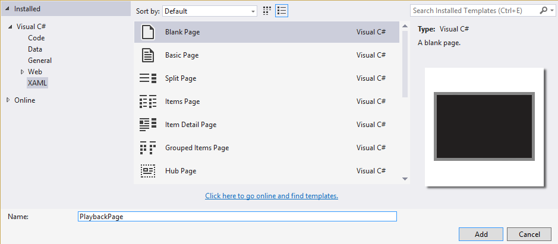Switch to small icons view
558x244 pixels.
tap(267, 11)
